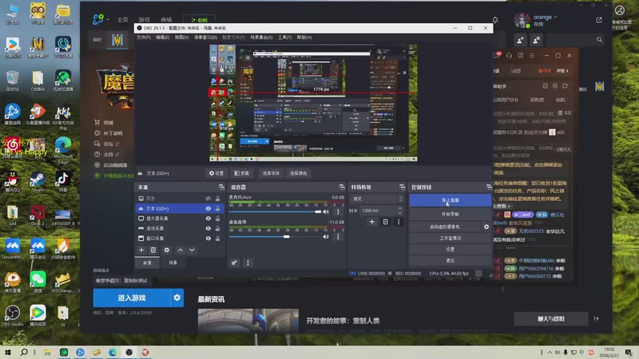
Task: Open virtual camera settings gear icon
Action: coord(486,227)
